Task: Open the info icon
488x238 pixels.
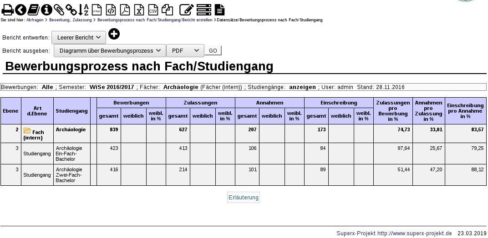Action: pos(46,10)
